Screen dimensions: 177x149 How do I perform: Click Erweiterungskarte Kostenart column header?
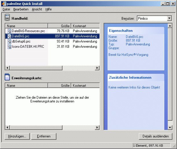85,86
